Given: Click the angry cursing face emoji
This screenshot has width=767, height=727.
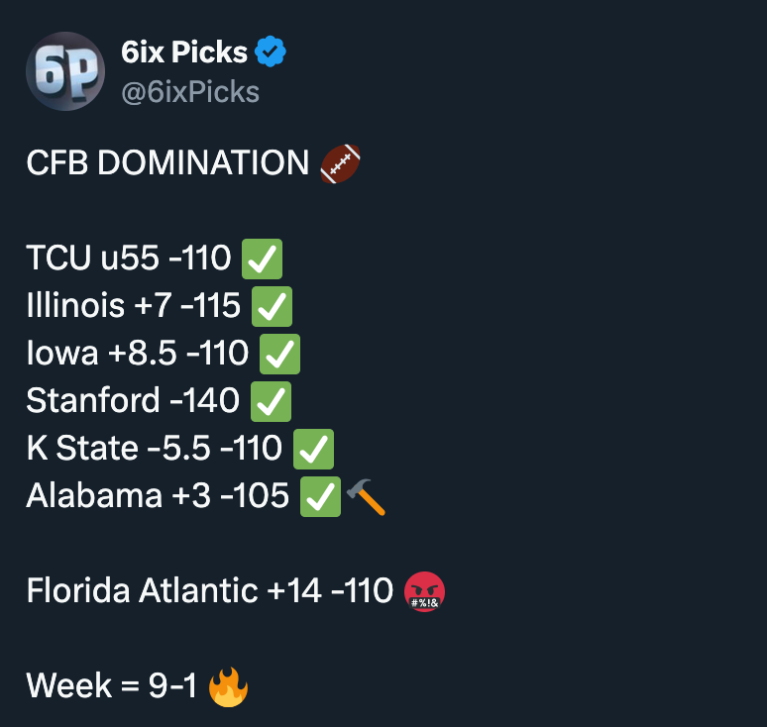Looking at the screenshot, I should coord(425,592).
